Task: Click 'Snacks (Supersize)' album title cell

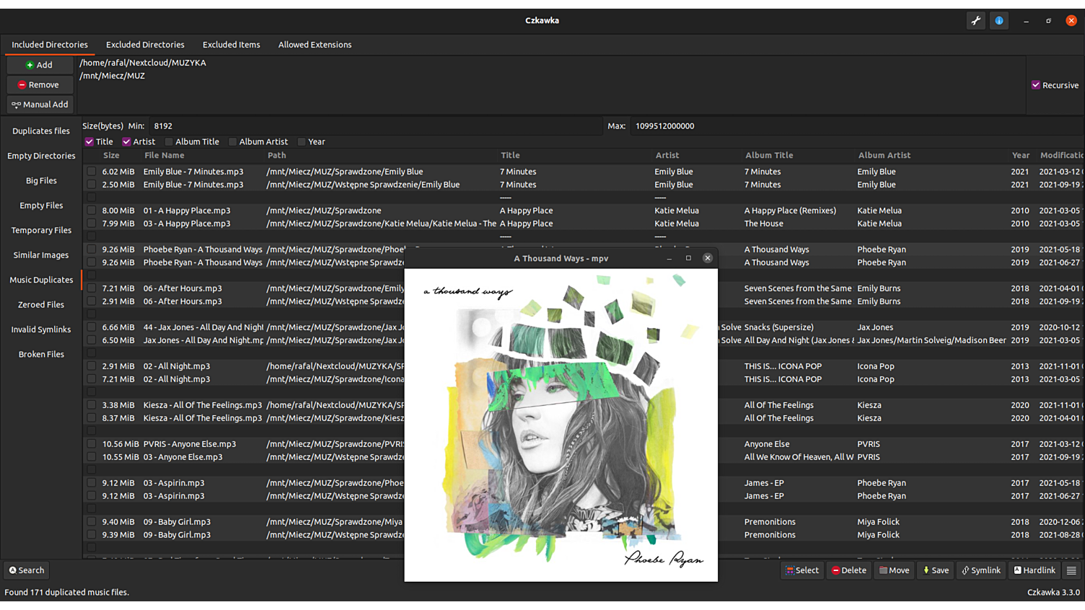Action: (x=779, y=327)
